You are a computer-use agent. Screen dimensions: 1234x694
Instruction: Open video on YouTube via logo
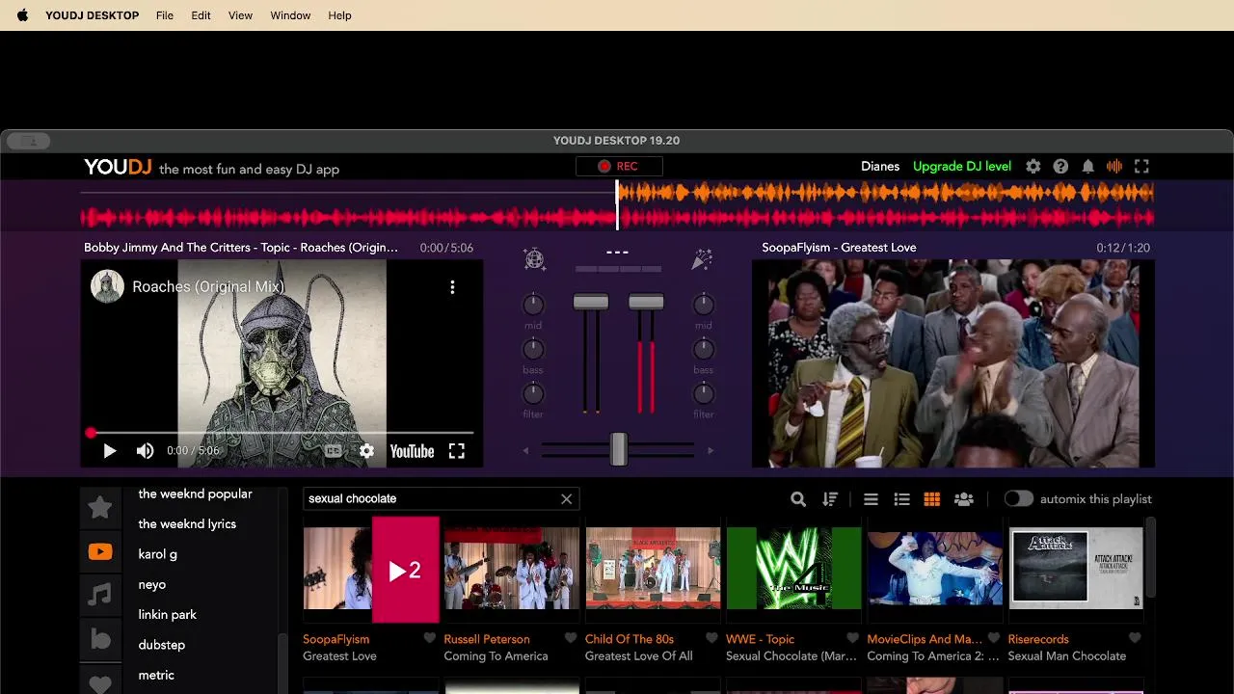coord(412,451)
